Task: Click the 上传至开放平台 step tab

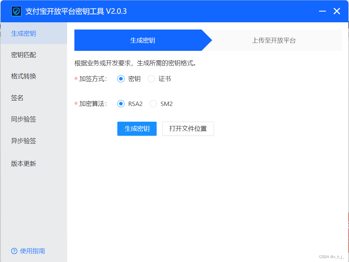Action: 274,40
